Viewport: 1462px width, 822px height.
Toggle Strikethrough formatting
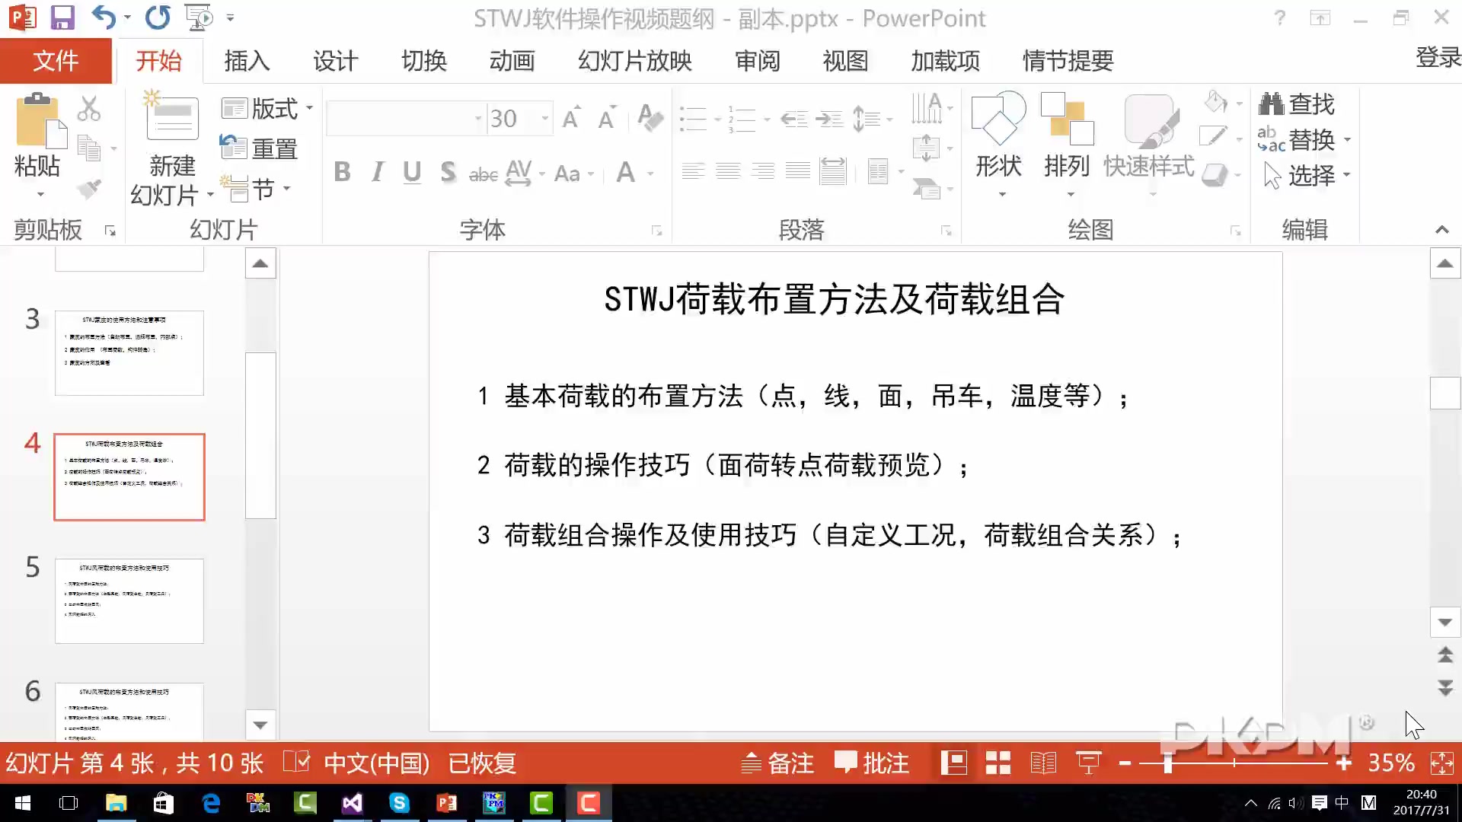point(483,174)
